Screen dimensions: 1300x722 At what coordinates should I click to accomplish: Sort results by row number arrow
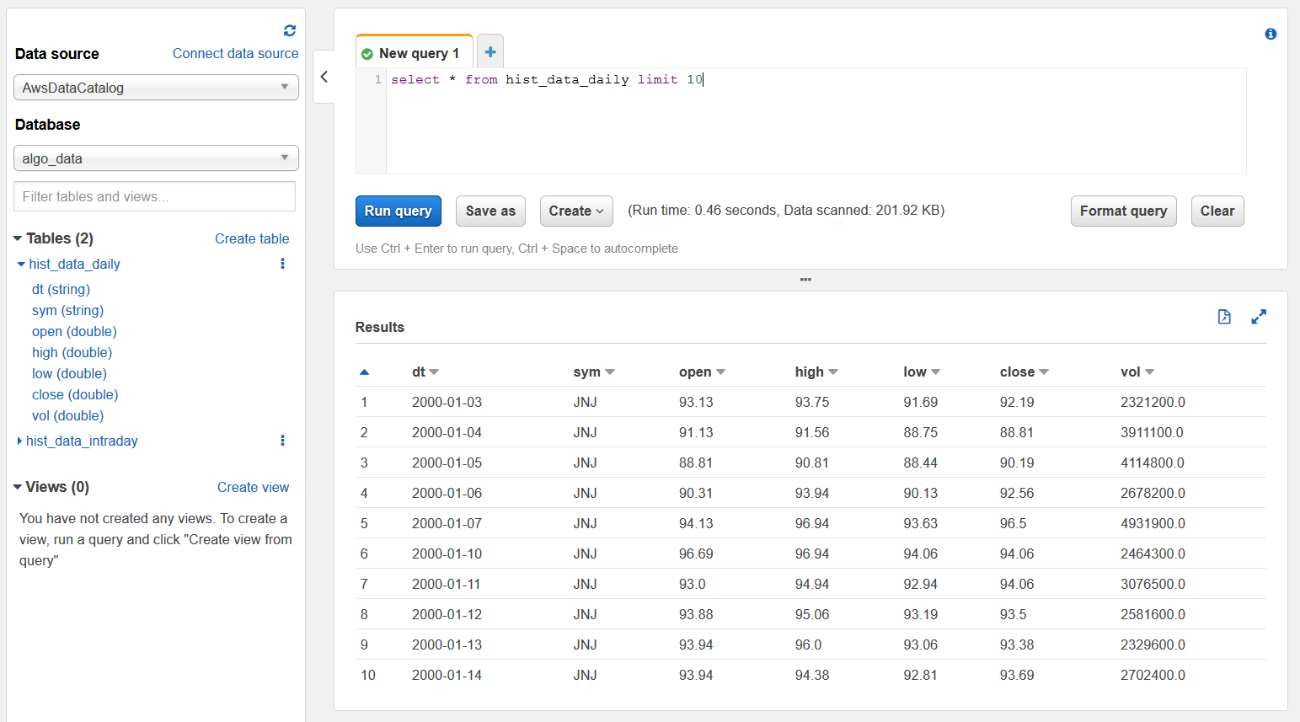(x=364, y=372)
